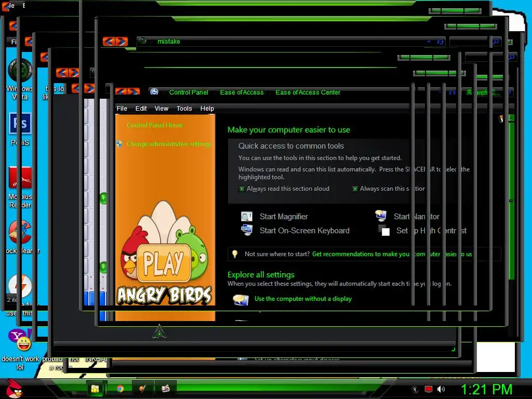Open address dropdown arrow in mistake window
The height and width of the screenshot is (399, 532).
click(429, 42)
